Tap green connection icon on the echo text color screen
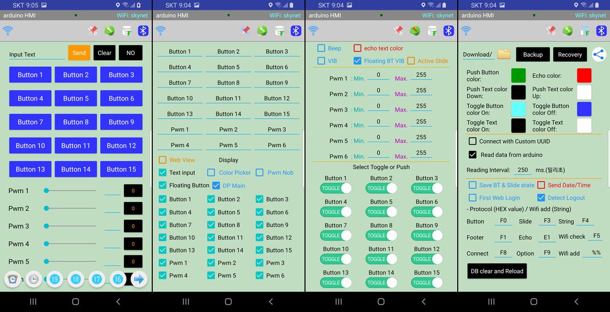The image size is (610, 312). [x=415, y=31]
